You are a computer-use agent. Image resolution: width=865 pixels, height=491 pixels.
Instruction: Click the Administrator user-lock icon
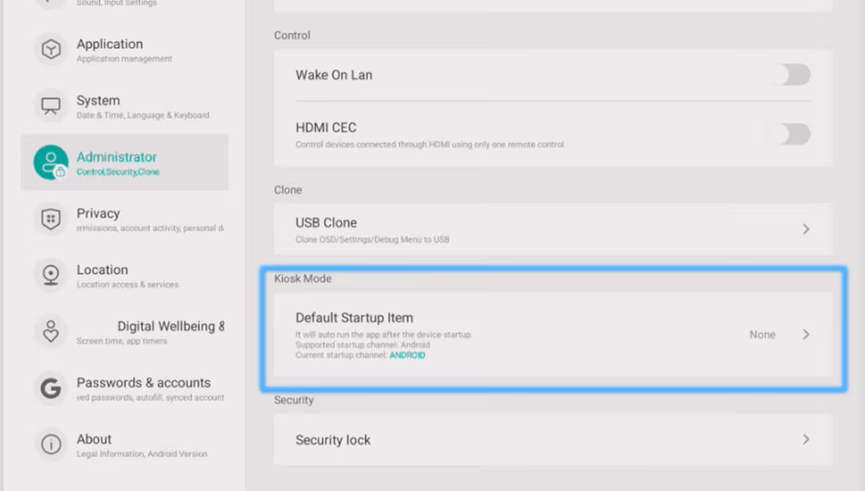coord(51,162)
